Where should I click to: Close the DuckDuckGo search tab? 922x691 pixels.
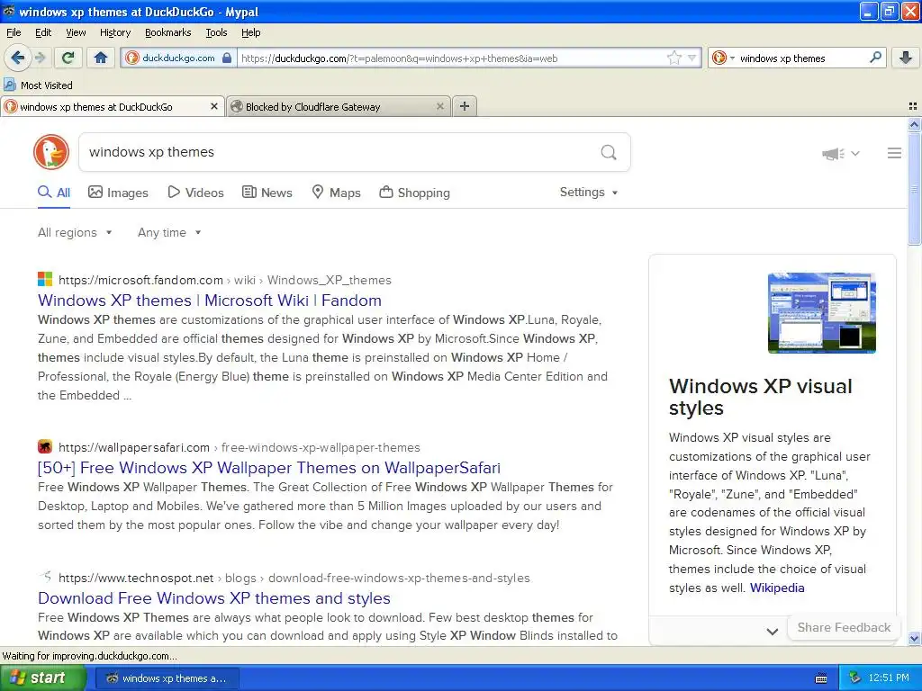[x=214, y=106]
